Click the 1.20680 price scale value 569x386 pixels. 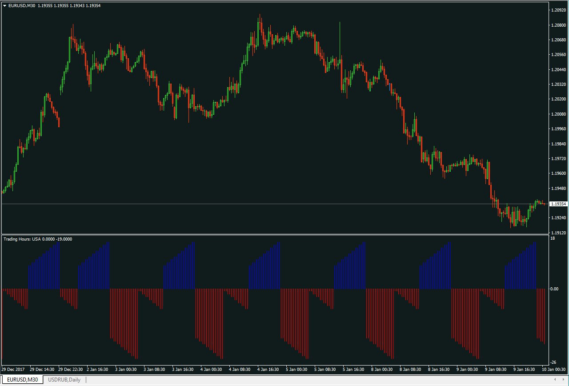click(x=559, y=40)
